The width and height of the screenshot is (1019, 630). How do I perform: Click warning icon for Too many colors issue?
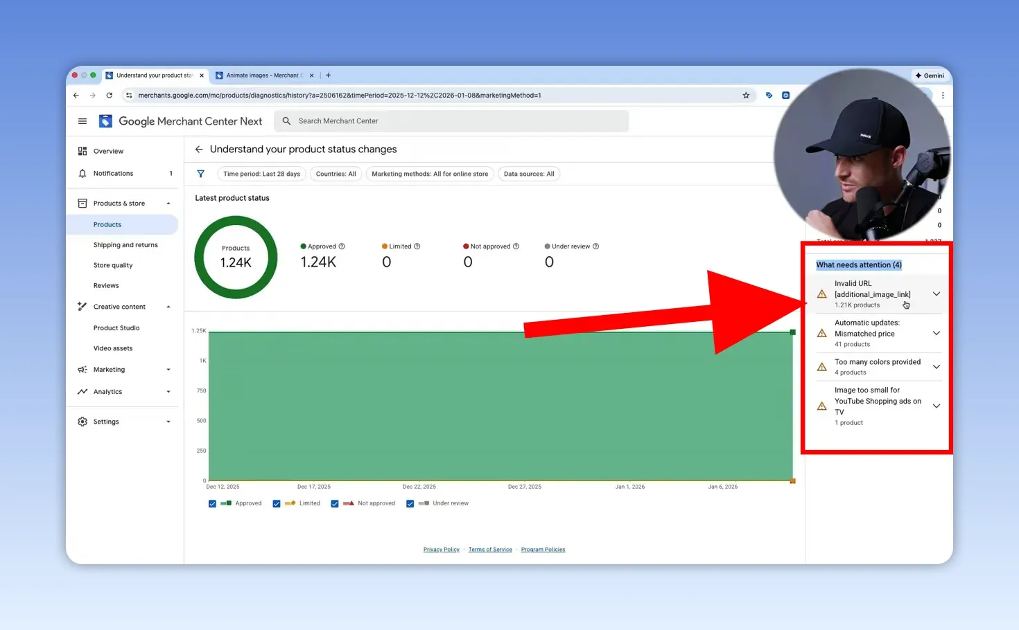point(822,367)
